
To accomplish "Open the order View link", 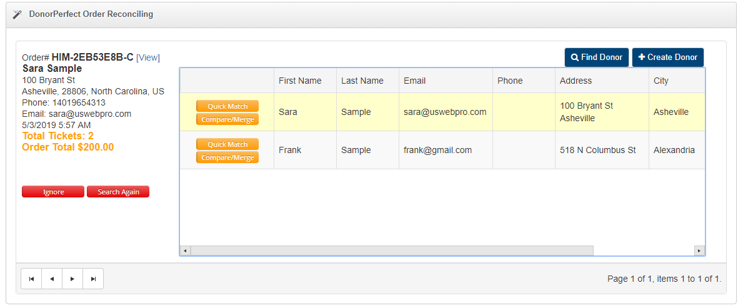I will 148,57.
